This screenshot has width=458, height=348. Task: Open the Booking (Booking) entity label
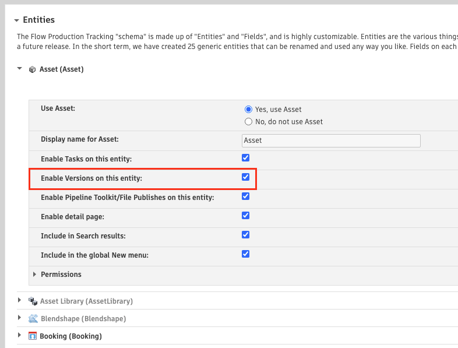point(71,336)
